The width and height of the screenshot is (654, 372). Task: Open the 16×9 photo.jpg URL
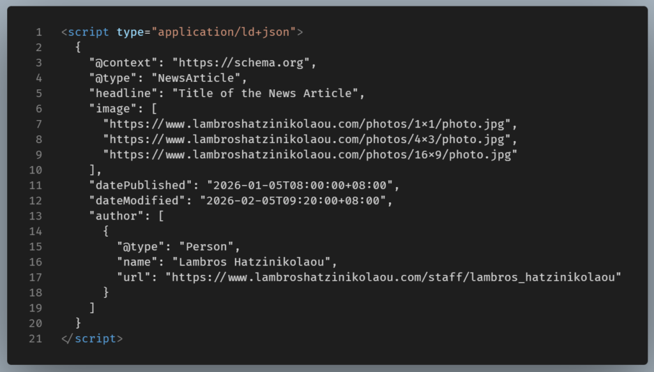310,154
